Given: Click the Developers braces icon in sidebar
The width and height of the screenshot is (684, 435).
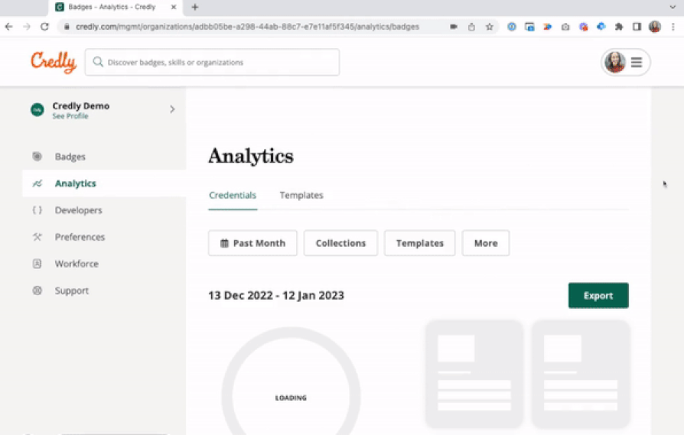Looking at the screenshot, I should click(37, 210).
